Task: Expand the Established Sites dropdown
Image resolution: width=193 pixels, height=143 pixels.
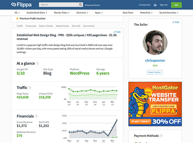Action: (37, 13)
